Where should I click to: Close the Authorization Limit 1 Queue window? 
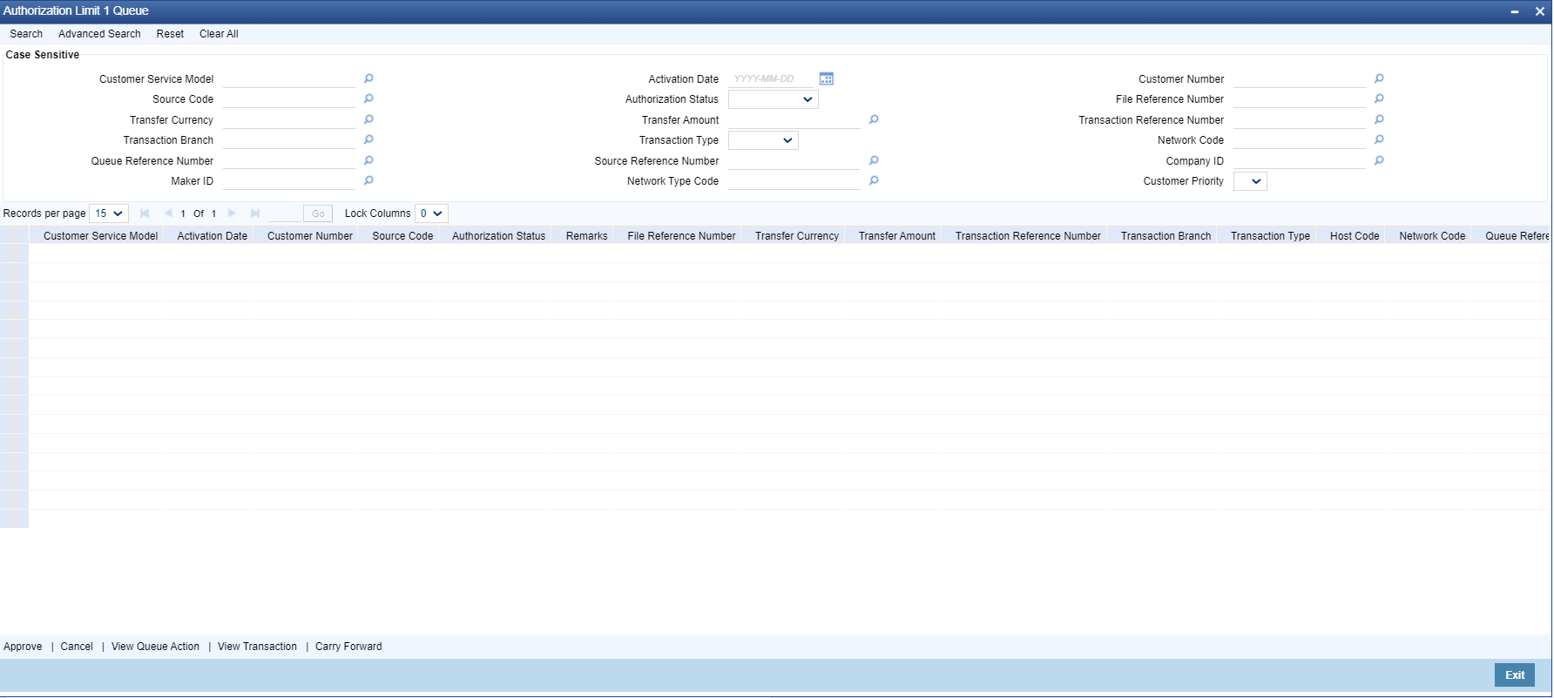point(1539,11)
